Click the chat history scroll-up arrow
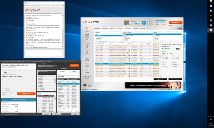Image resolution: width=214 pixels, height=128 pixels. (63, 16)
